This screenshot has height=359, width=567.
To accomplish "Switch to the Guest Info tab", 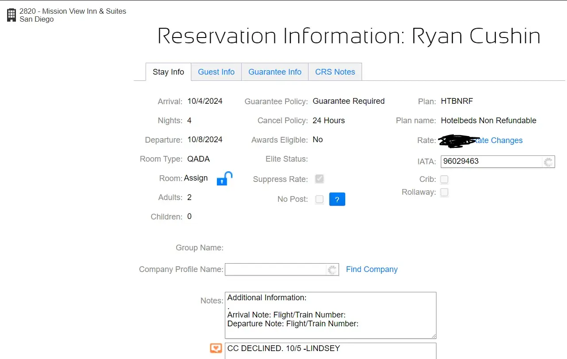I will [x=216, y=72].
